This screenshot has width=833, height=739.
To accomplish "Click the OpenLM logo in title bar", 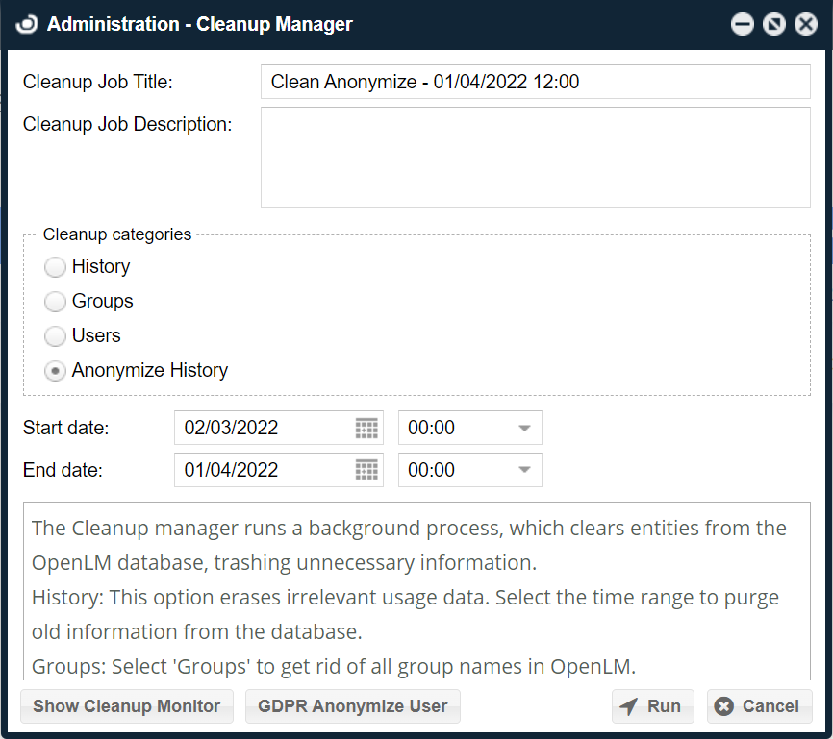I will 28,25.
